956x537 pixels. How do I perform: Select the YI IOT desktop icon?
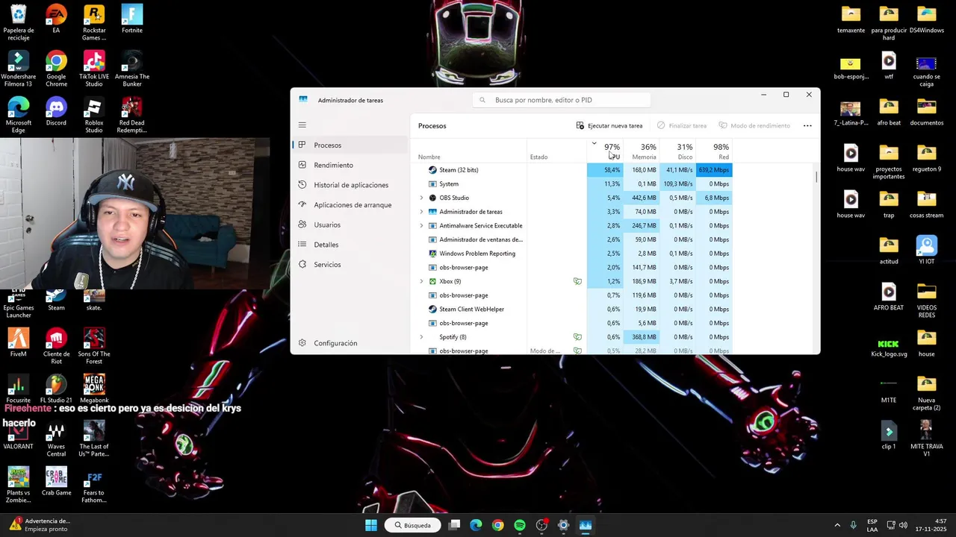click(x=926, y=251)
